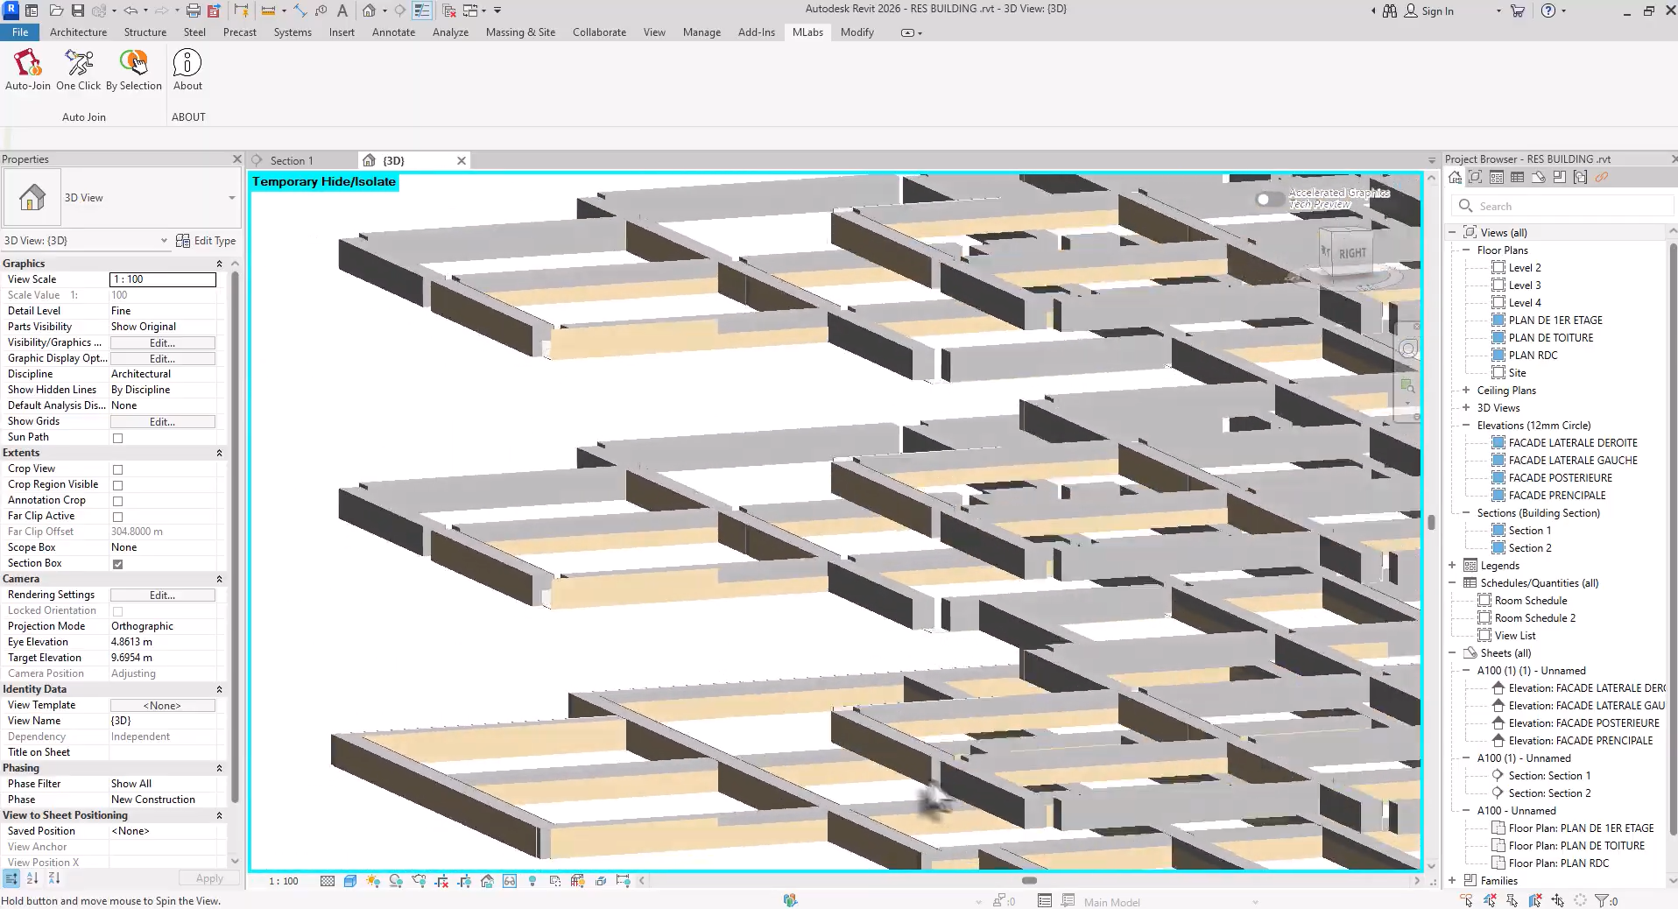The image size is (1678, 909).
Task: Toggle Reveal Hidden Elements glasses icon
Action: point(510,881)
